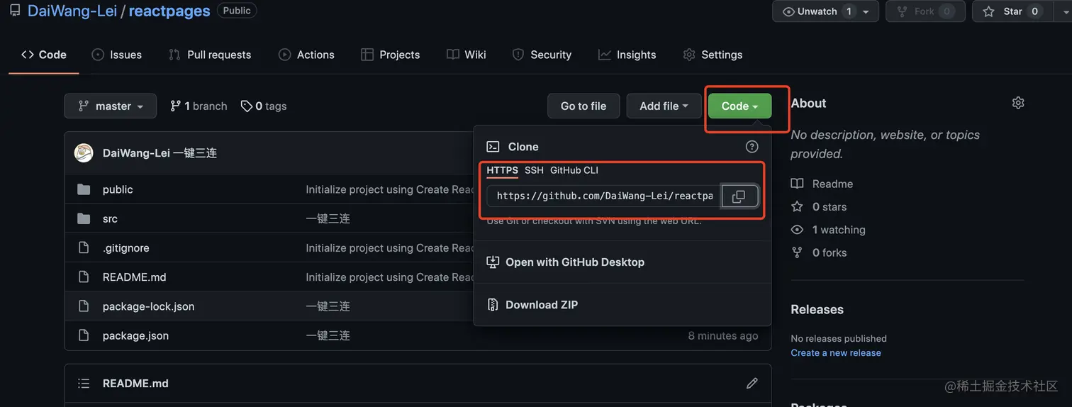
Task: Open the latest commit message 一键三连
Action: point(195,152)
